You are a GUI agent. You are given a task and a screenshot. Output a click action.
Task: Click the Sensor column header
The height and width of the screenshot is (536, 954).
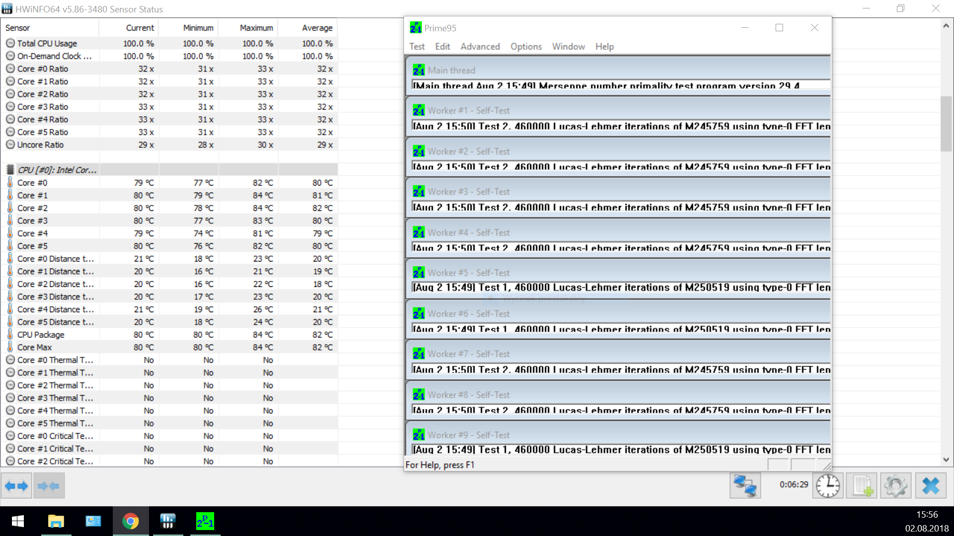50,28
